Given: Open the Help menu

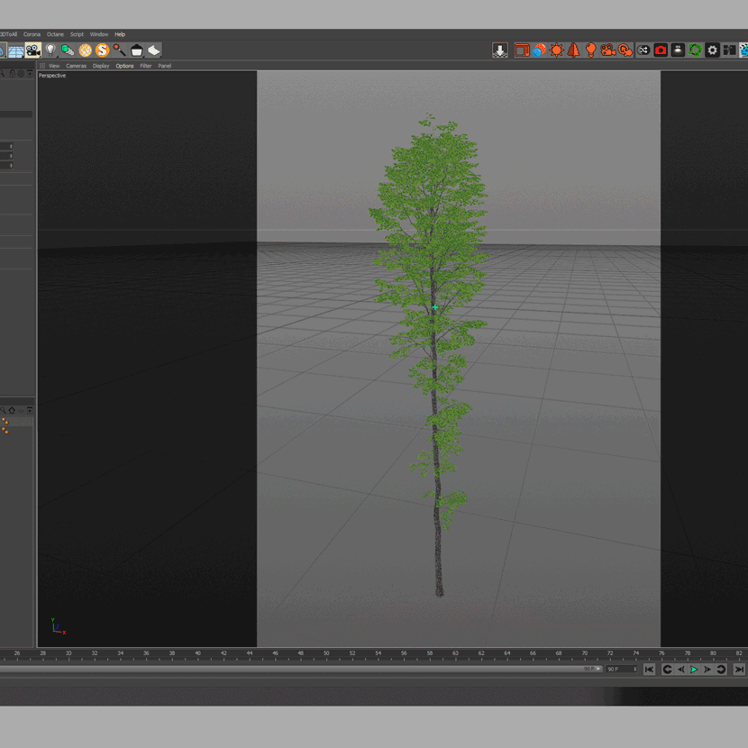Looking at the screenshot, I should coord(120,34).
